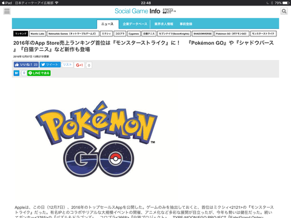Click the Hatena bookmark count bubble
Viewport: 291px width, 218px height.
point(24,73)
